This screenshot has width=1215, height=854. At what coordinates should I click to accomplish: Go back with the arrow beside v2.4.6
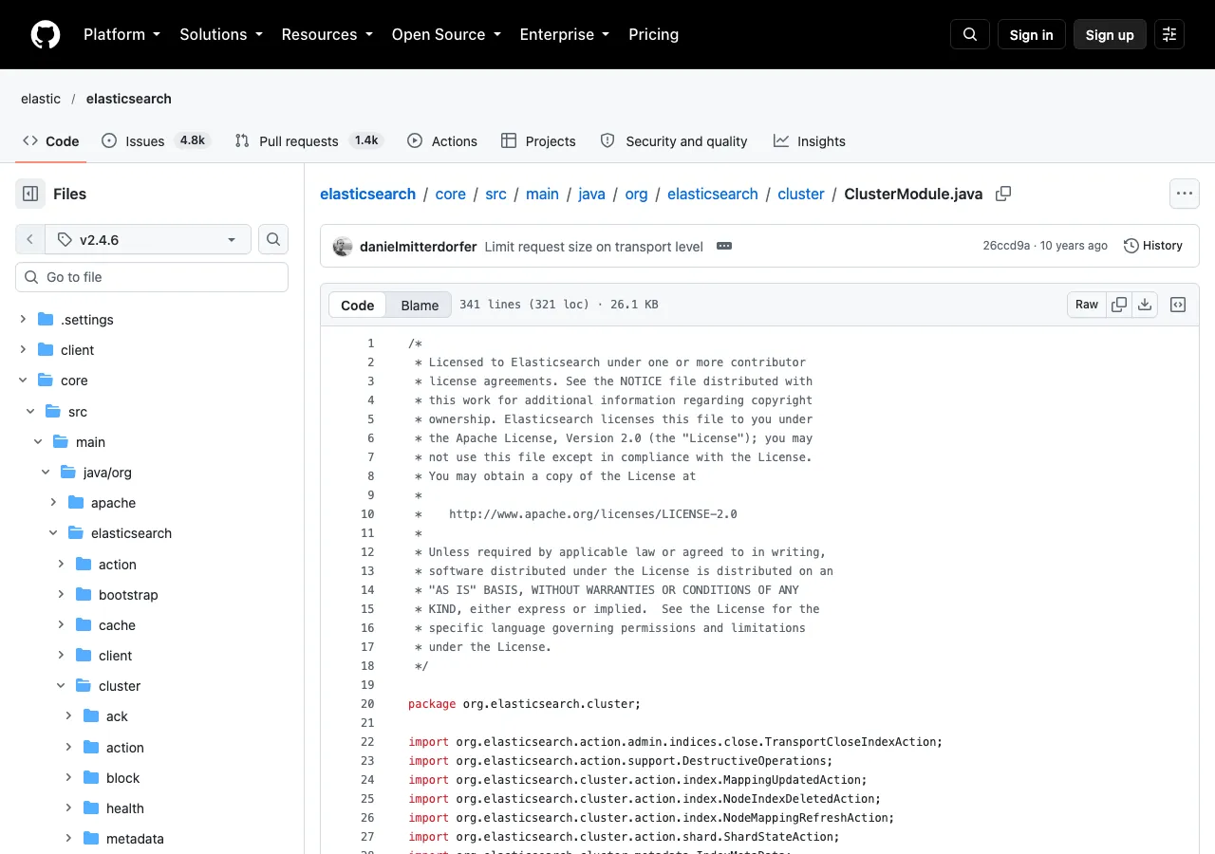(29, 240)
